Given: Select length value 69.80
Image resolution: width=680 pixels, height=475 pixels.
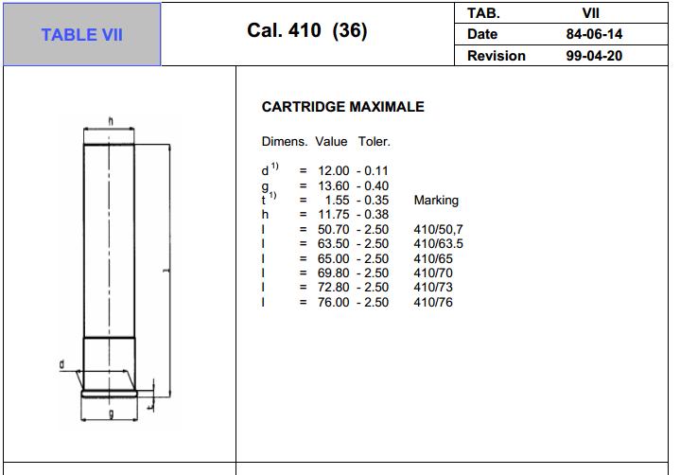Looking at the screenshot, I should click(333, 273).
